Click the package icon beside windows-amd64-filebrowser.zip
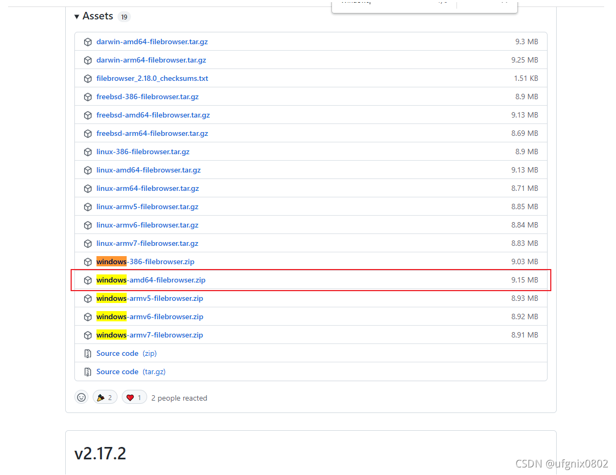 (88, 280)
